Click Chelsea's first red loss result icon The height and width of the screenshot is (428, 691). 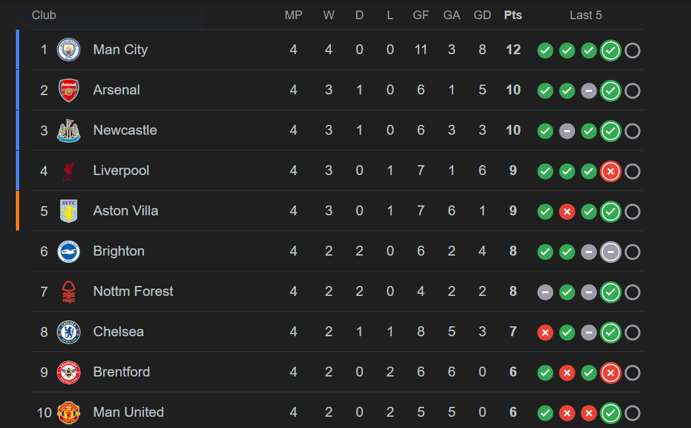[545, 333]
